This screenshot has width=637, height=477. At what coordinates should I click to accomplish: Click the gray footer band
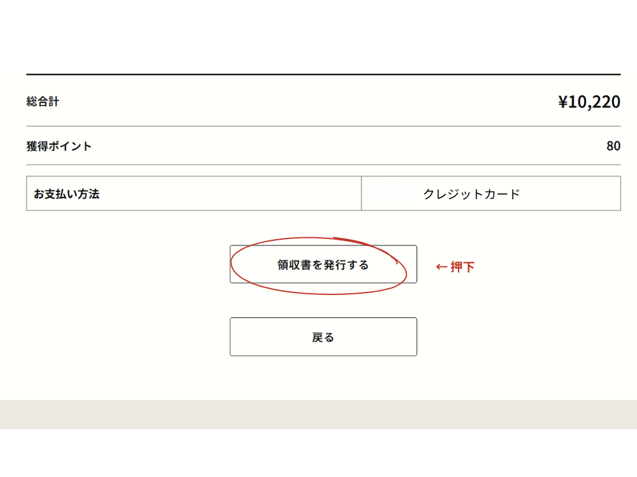tap(318, 414)
